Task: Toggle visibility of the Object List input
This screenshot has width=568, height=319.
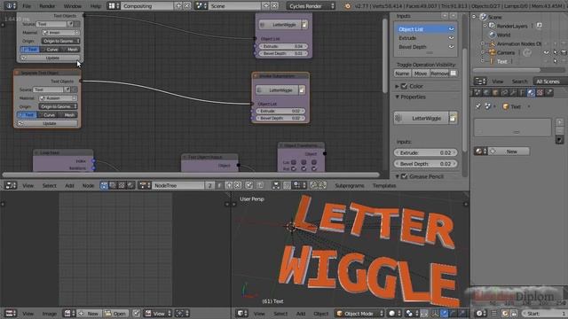Action: (x=451, y=29)
